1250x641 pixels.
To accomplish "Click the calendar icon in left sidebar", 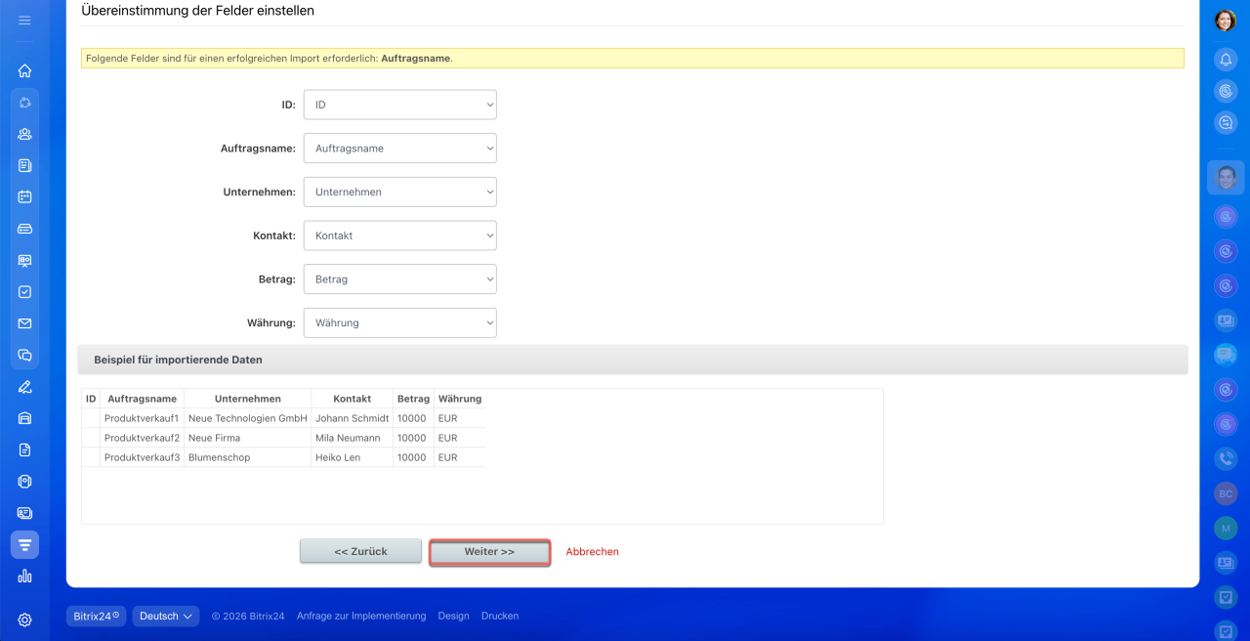I will [24, 196].
